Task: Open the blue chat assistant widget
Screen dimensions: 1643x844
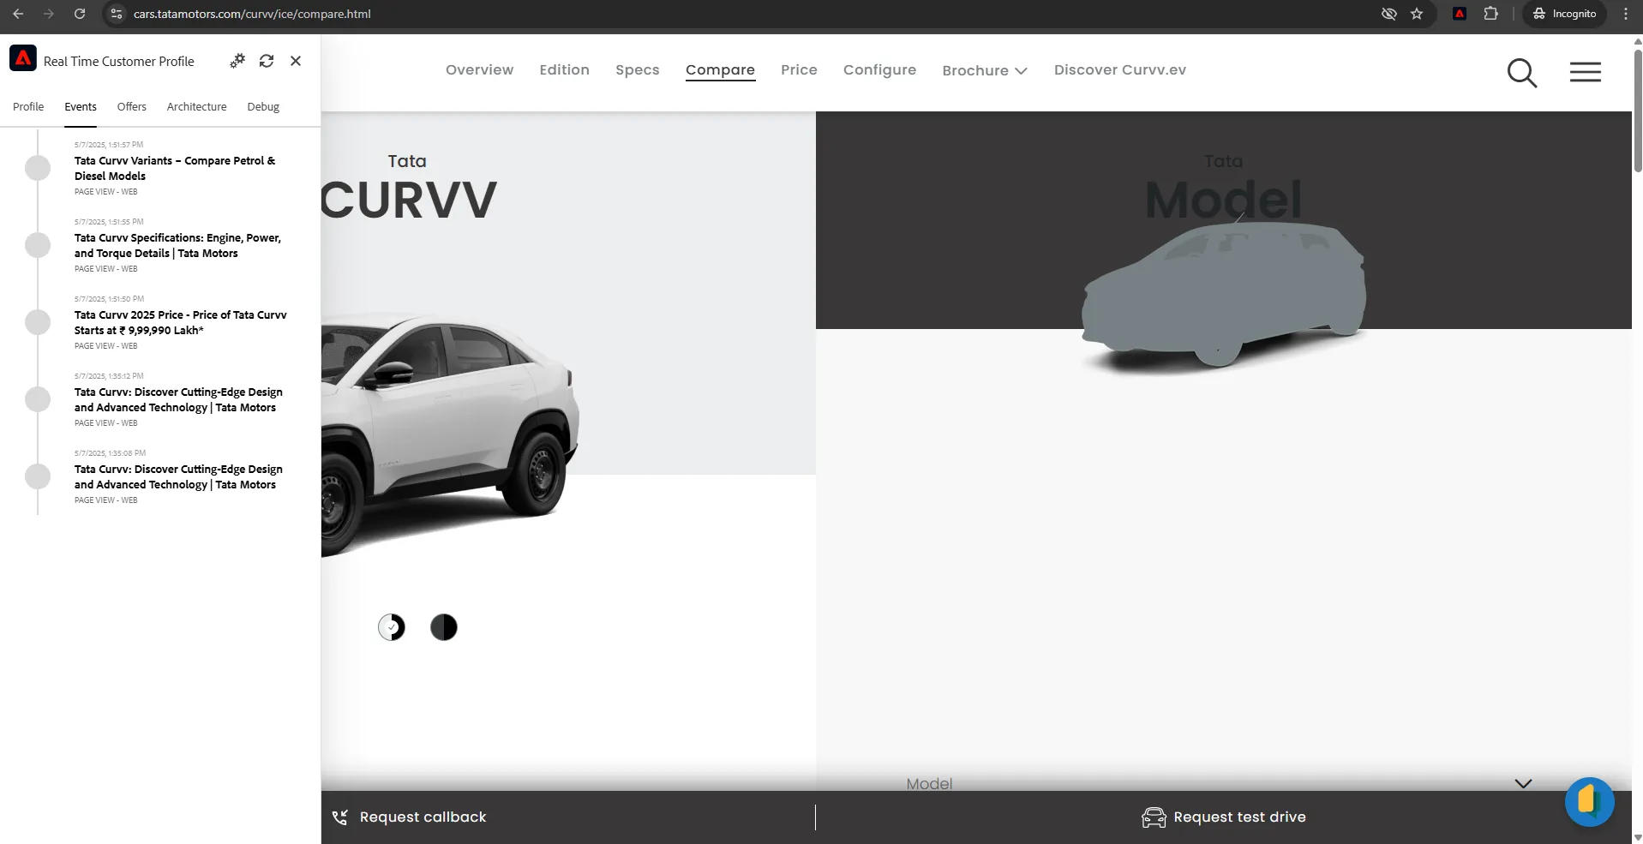Action: coord(1589,802)
